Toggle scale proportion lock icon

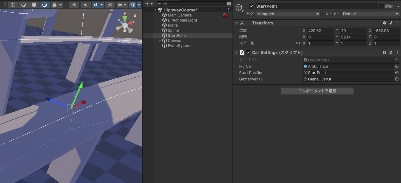pyautogui.click(x=298, y=43)
